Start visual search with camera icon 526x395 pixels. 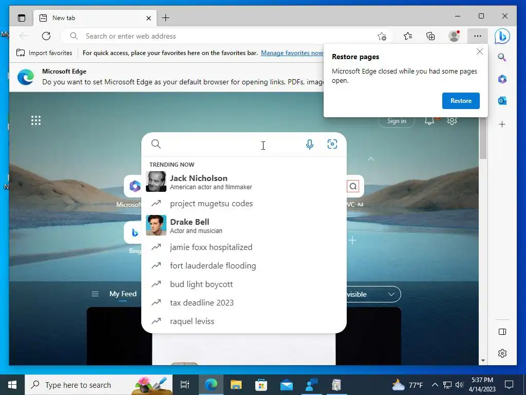click(x=332, y=144)
